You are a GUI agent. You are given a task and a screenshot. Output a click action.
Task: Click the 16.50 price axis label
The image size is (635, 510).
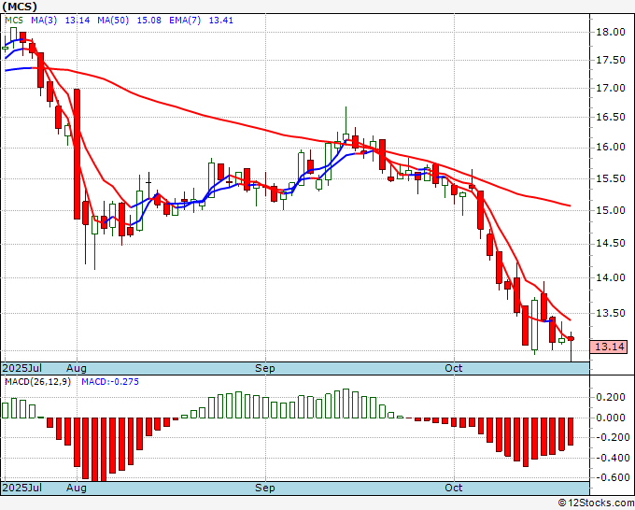click(x=611, y=118)
